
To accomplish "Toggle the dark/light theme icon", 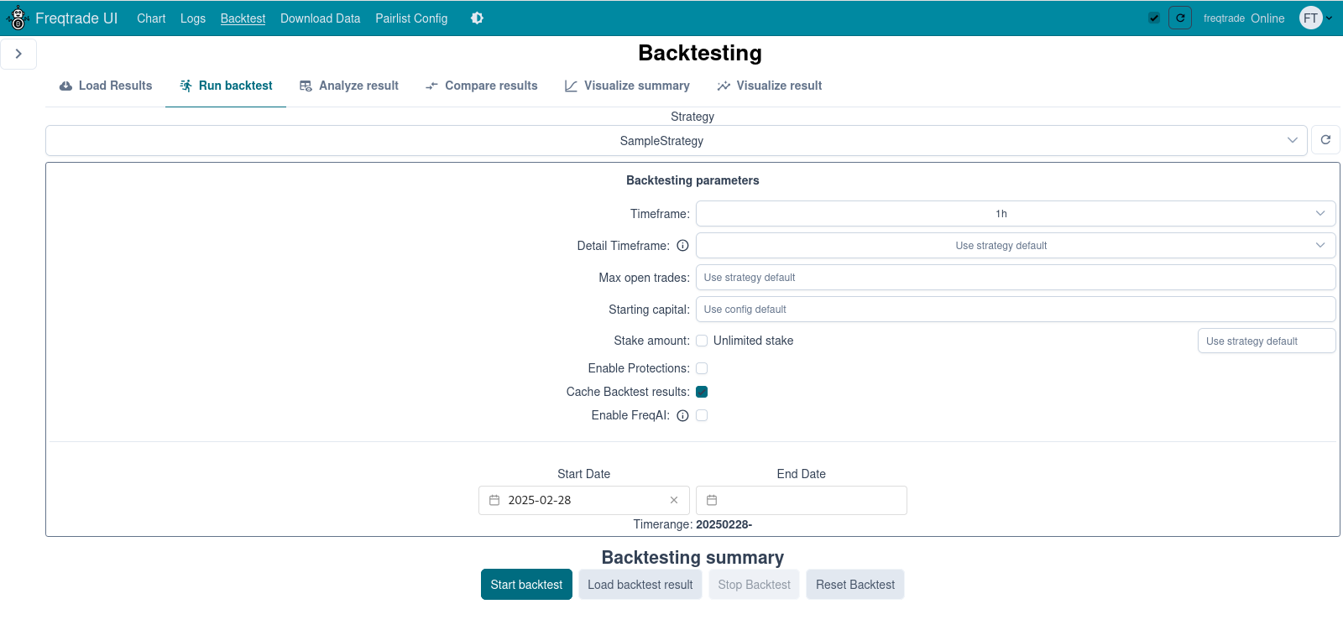I will tap(477, 18).
